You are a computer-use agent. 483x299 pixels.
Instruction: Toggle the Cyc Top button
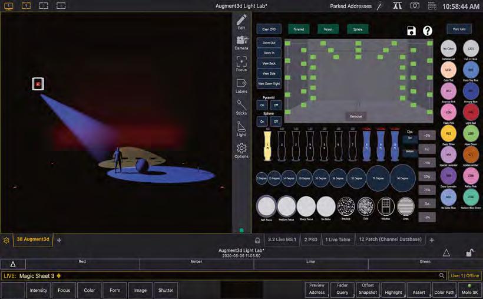(x=410, y=138)
